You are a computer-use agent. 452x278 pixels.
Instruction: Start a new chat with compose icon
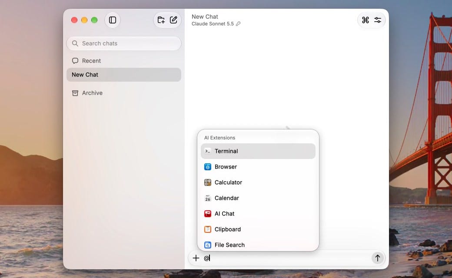coord(173,20)
